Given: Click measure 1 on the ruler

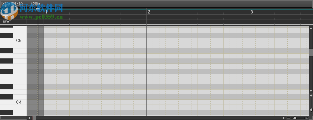Looking at the screenshot, I should pyautogui.click(x=46, y=12).
